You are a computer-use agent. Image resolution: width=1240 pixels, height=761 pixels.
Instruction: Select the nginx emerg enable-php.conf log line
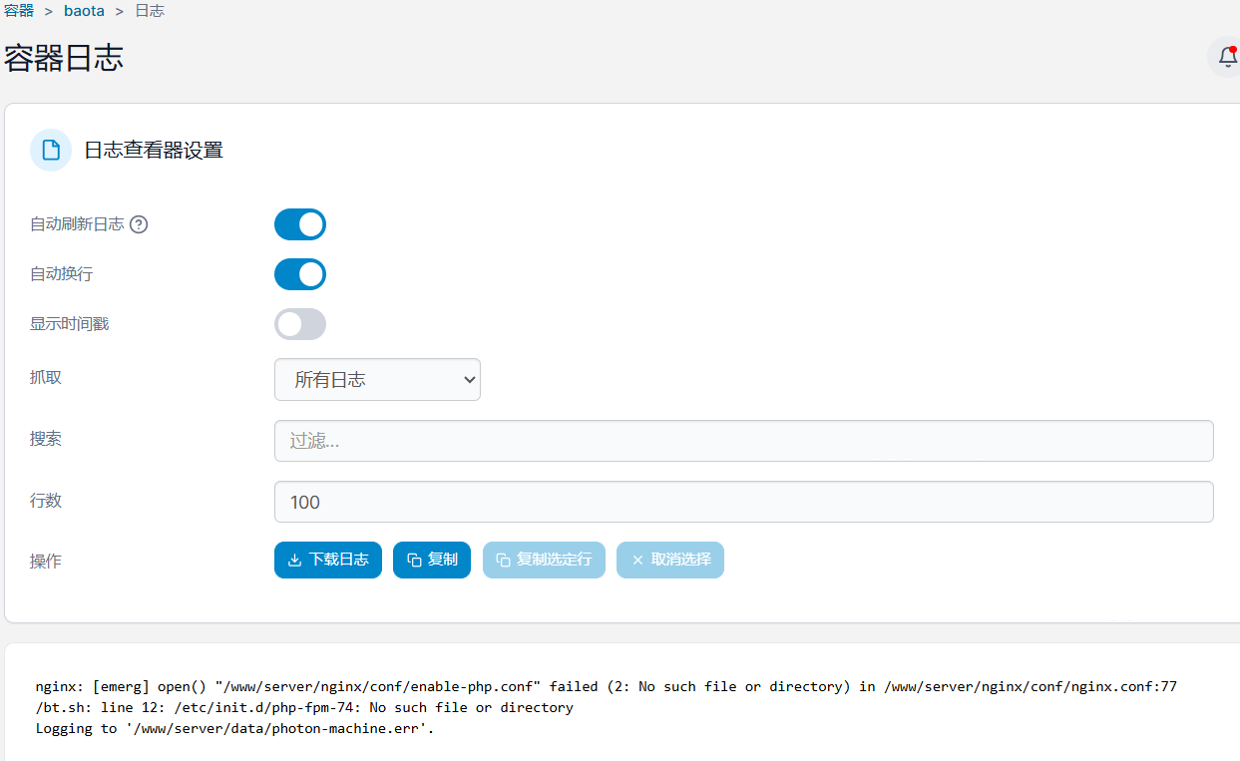607,686
